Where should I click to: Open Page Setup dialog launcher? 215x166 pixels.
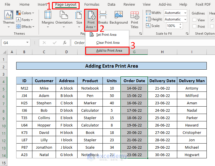(141, 34)
